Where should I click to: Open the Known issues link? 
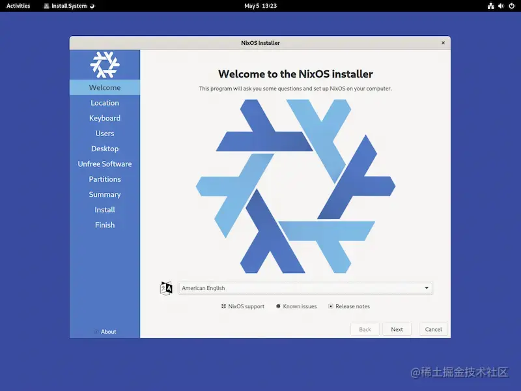coord(296,306)
